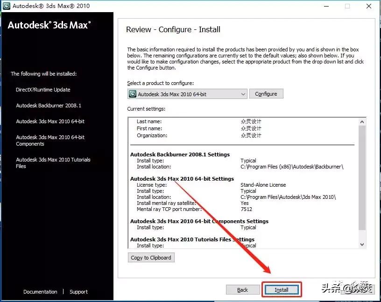Image resolution: width=381 pixels, height=302 pixels.
Task: Select 'Autodesk 3ds Max 2010 Tutorials Files' in the sidebar
Action: coord(53,163)
